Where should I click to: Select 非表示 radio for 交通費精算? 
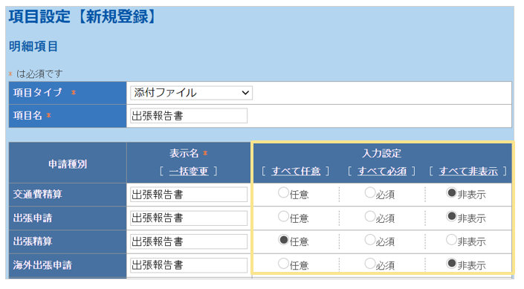pos(451,192)
